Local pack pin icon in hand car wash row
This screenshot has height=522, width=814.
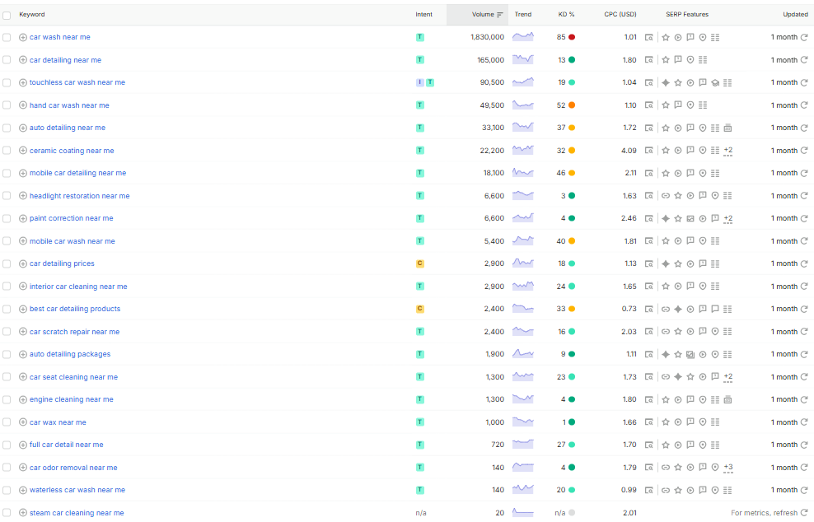(x=690, y=105)
